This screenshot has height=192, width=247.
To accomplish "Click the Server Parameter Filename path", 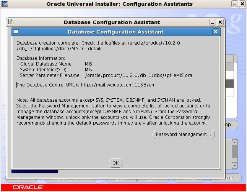I will point(139,75).
